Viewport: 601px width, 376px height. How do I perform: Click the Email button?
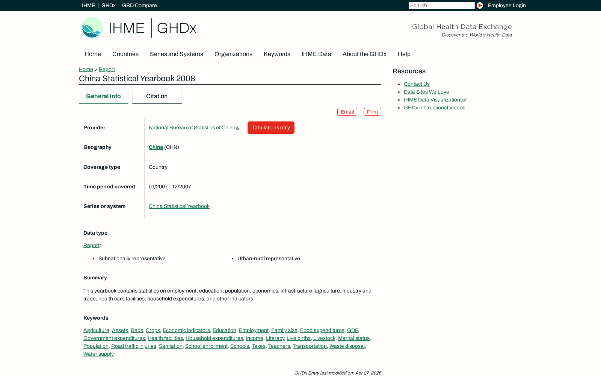pos(347,112)
